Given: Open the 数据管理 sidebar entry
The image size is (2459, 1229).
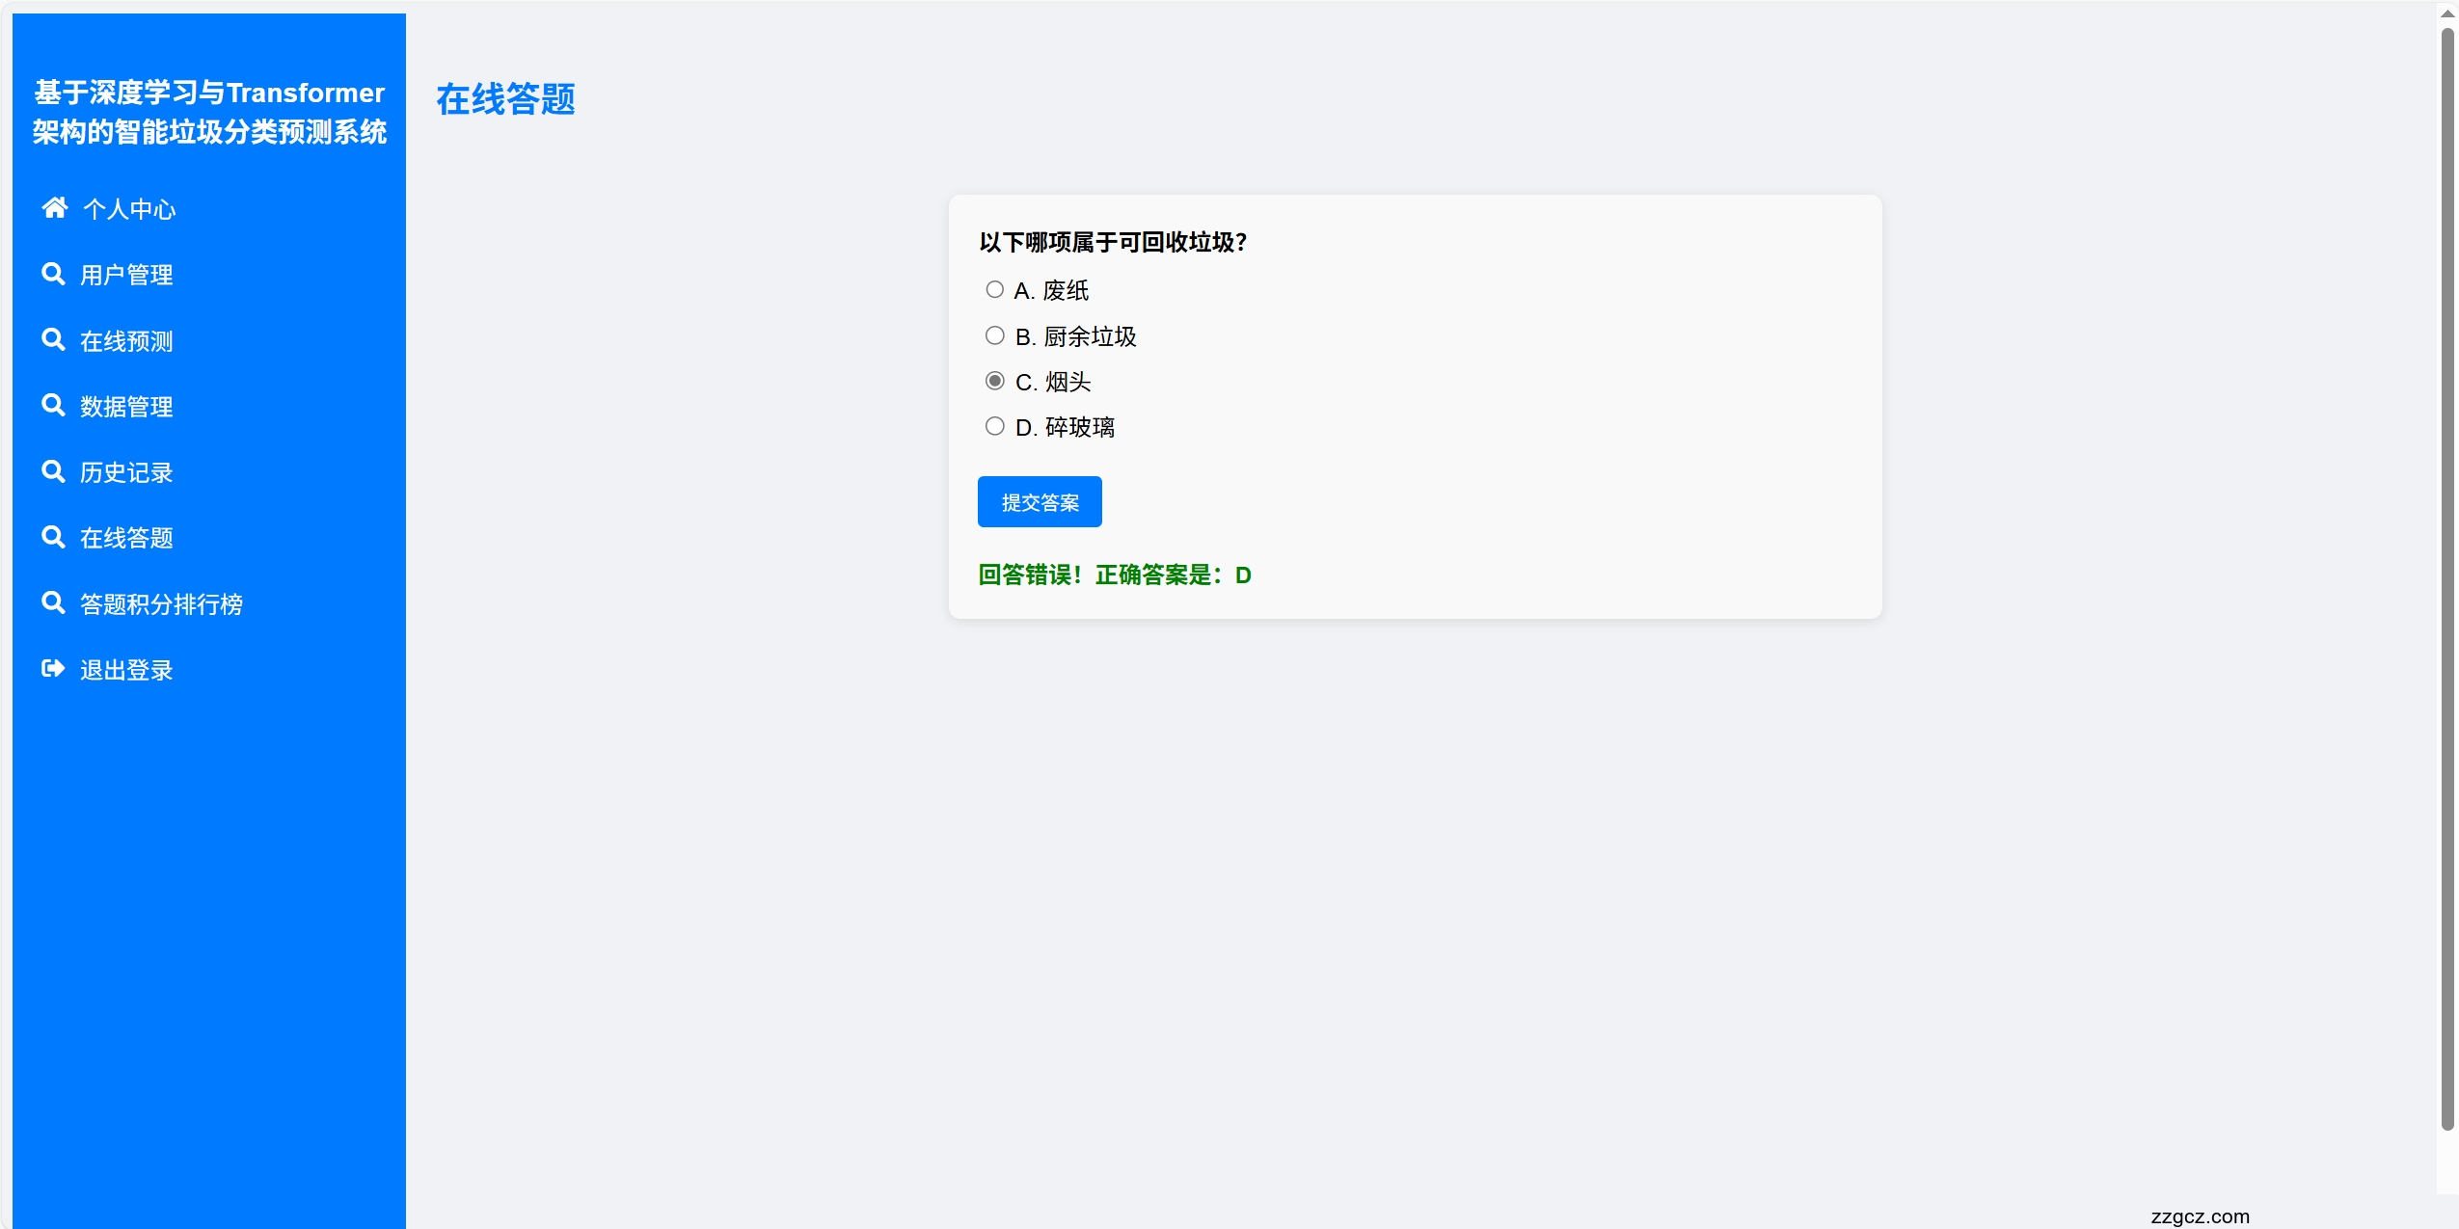Looking at the screenshot, I should 126,406.
